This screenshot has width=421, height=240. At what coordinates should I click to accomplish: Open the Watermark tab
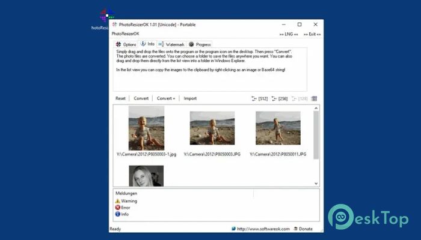tap(171, 44)
